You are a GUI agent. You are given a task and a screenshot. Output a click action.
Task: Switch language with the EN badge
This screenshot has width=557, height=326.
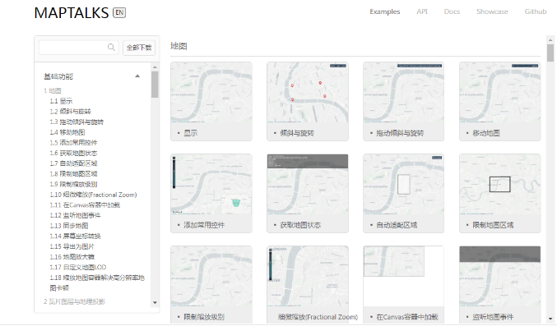tap(119, 13)
